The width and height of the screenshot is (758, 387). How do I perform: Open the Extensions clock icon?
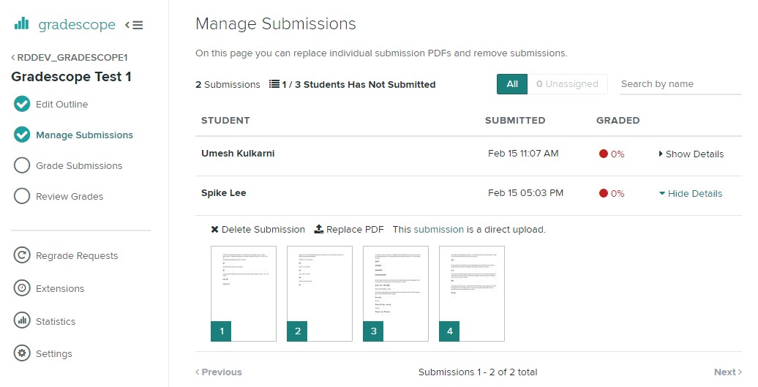22,288
